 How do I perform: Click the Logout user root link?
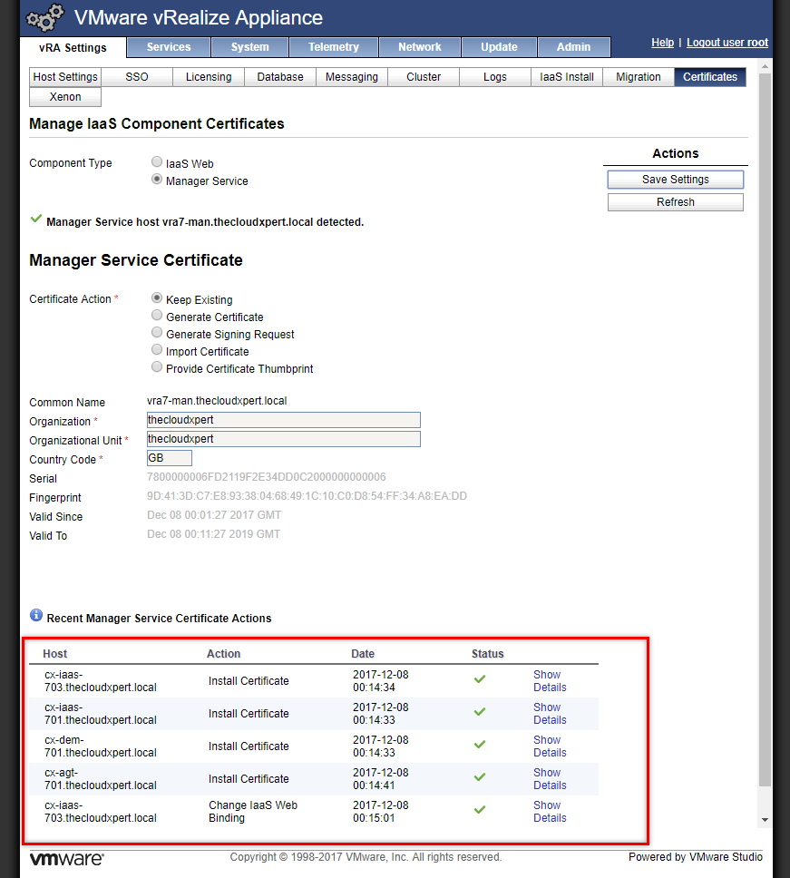[x=727, y=43]
